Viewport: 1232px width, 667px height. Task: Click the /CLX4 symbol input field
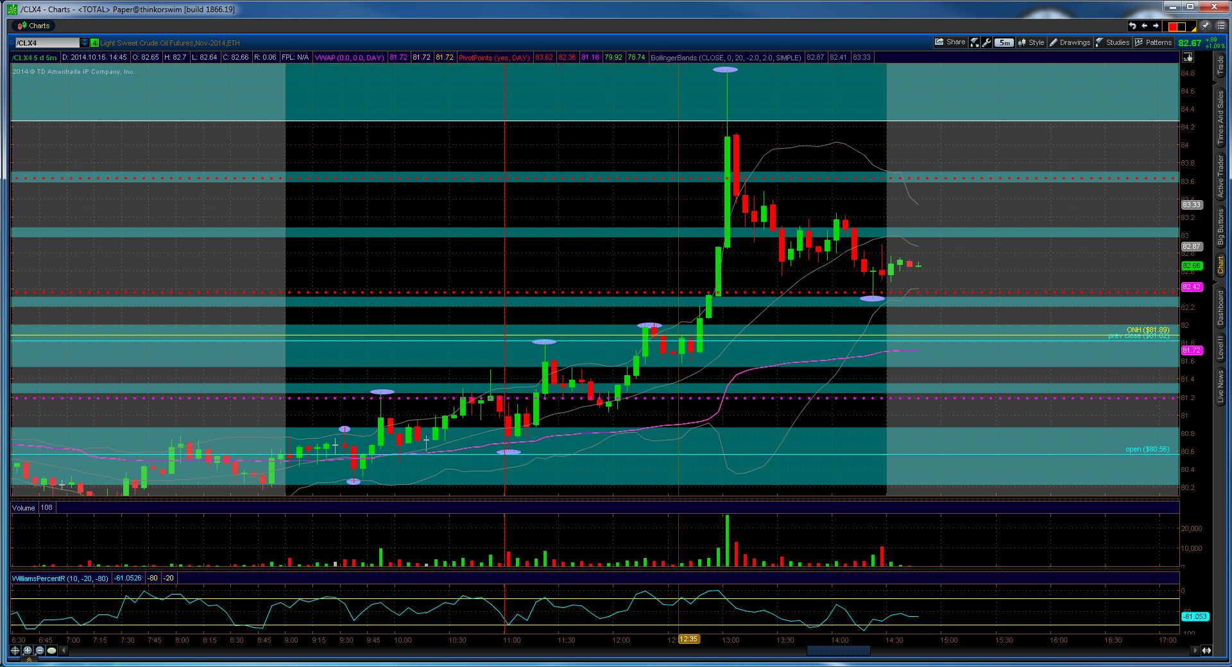click(x=47, y=43)
